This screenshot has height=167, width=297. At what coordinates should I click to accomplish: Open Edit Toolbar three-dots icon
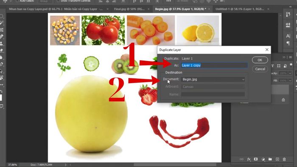click(2, 85)
